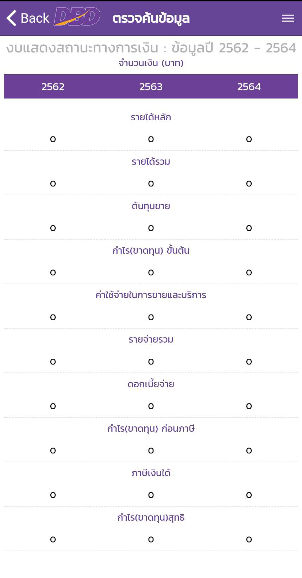Tap the งบแสดงสถานะทางการเงิน page heading
Viewport: 302px width, 578px height.
point(82,48)
